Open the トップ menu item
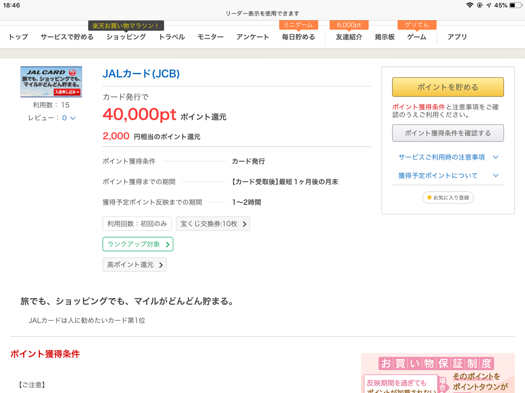This screenshot has width=525, height=393. click(x=18, y=37)
